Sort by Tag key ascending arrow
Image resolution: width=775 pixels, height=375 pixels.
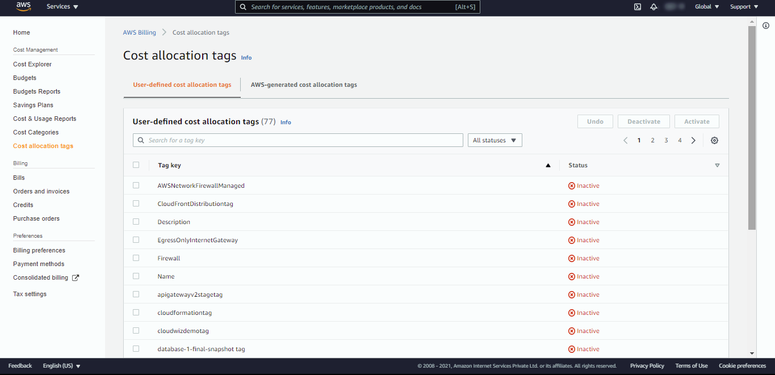(548, 166)
